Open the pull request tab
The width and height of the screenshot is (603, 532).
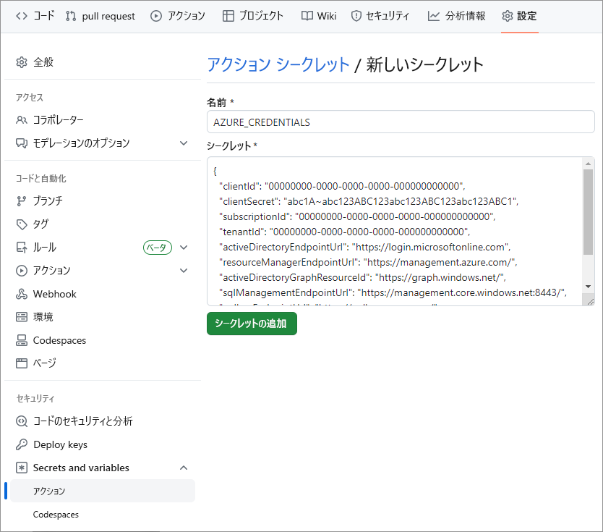(100, 16)
